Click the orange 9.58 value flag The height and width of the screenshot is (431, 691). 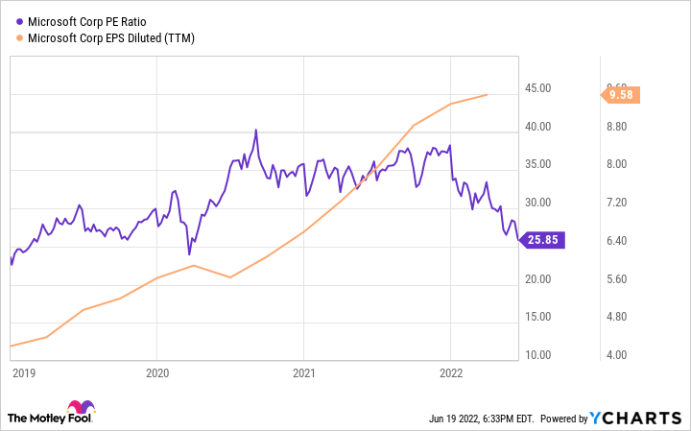pos(620,95)
